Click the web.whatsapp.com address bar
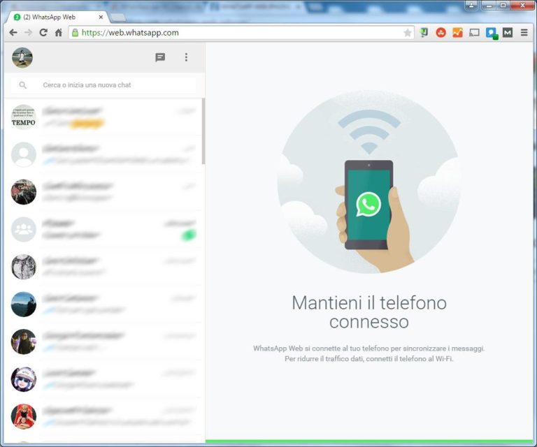 (241, 33)
